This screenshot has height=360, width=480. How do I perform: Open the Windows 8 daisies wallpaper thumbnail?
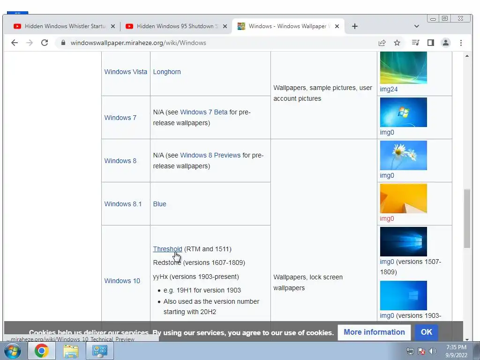(x=404, y=155)
